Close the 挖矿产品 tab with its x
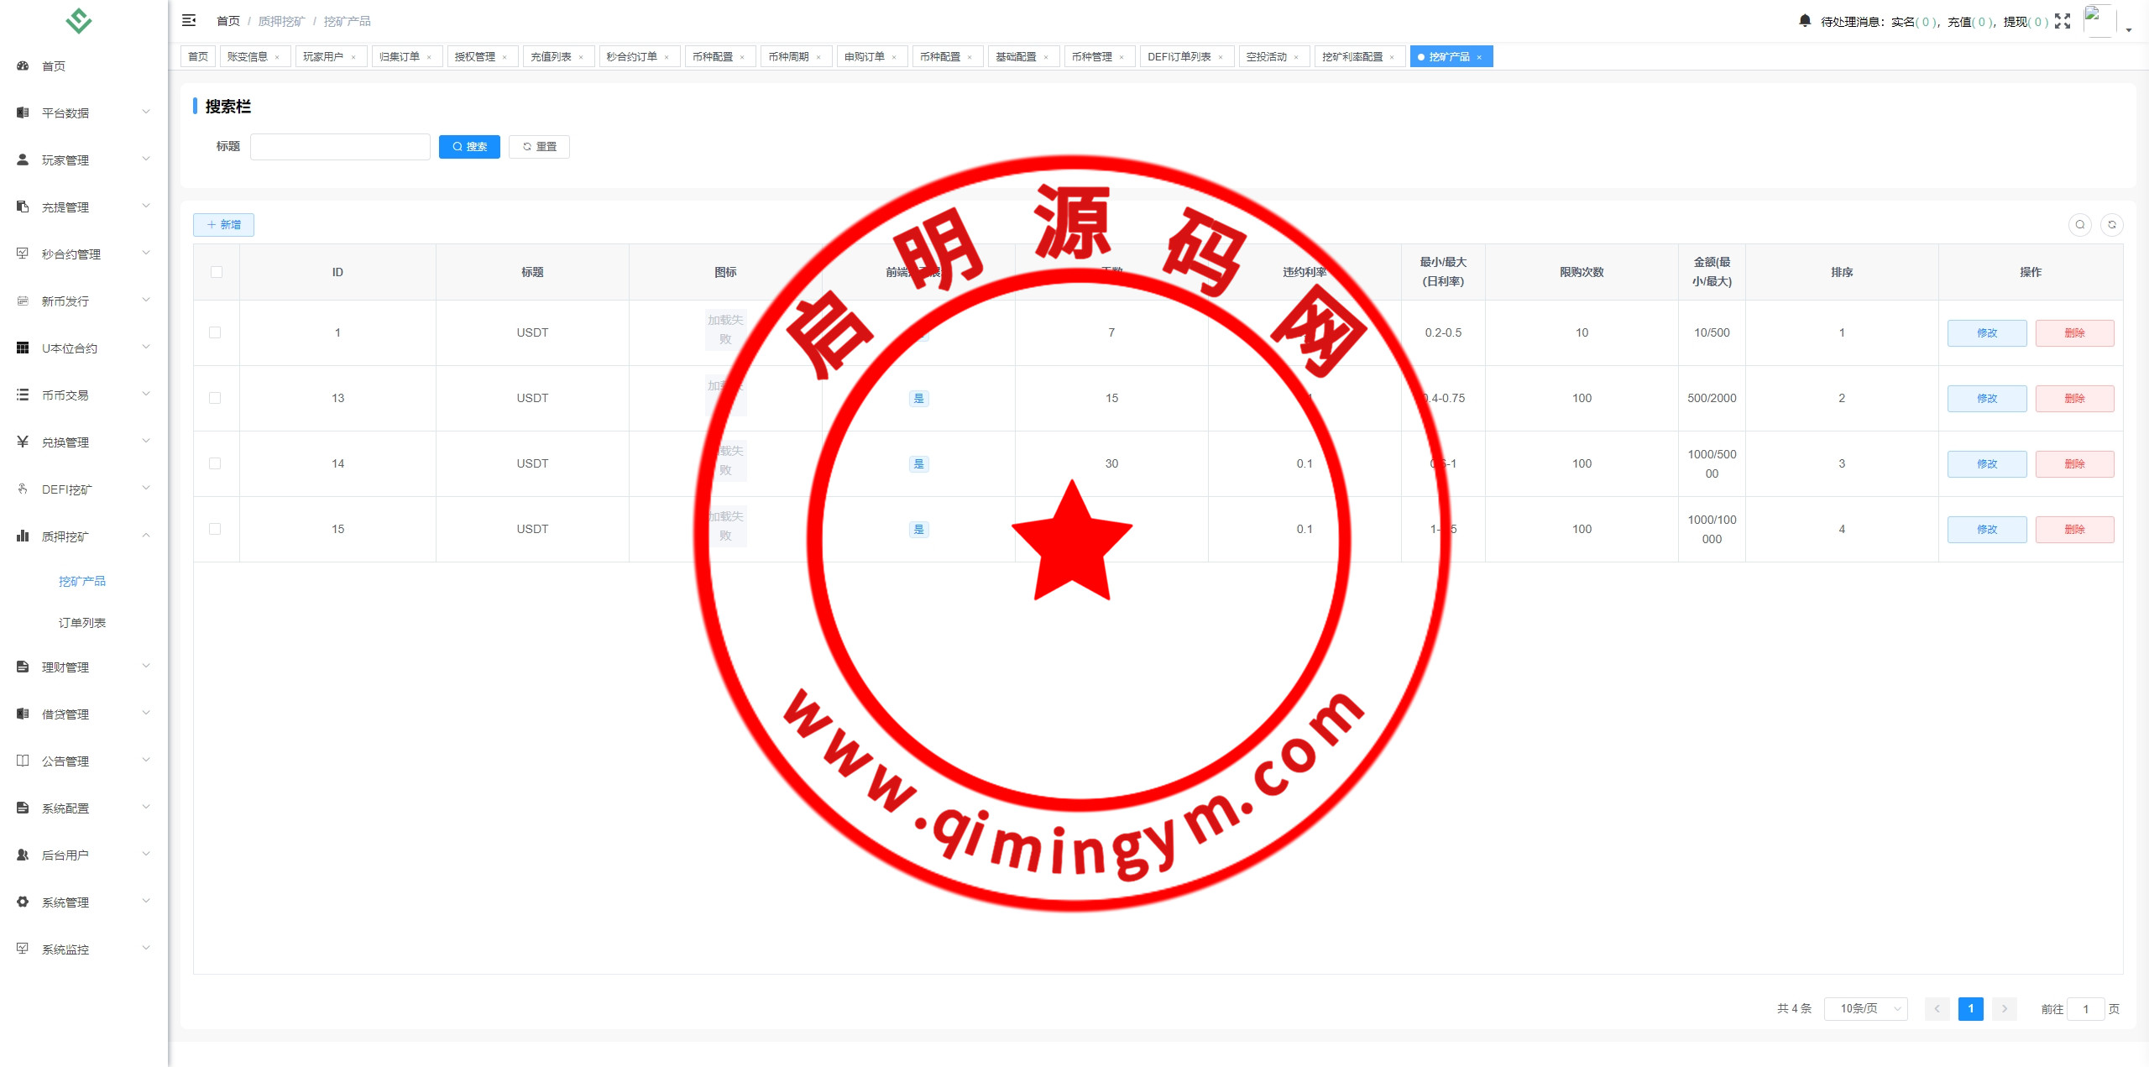Viewport: 2149px width, 1067px height. pos(1479,57)
